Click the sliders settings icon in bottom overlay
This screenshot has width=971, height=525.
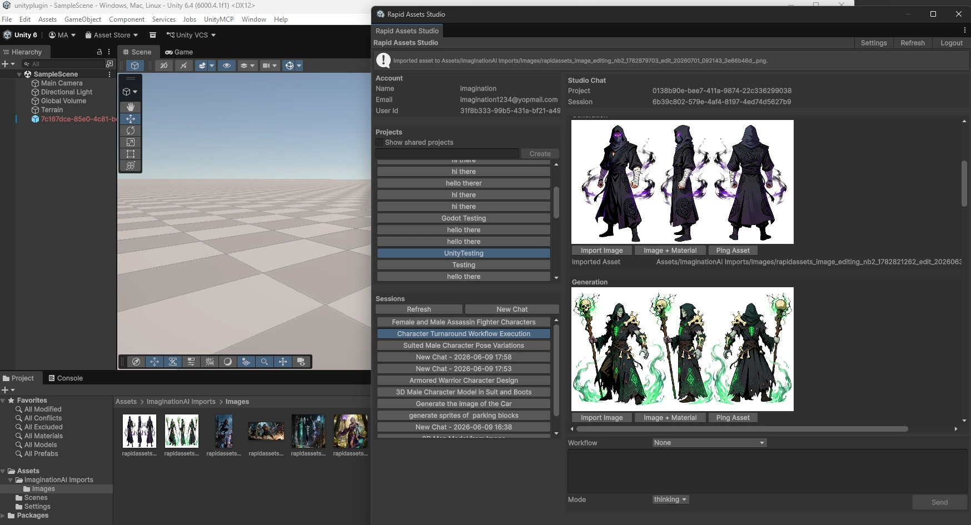click(191, 362)
